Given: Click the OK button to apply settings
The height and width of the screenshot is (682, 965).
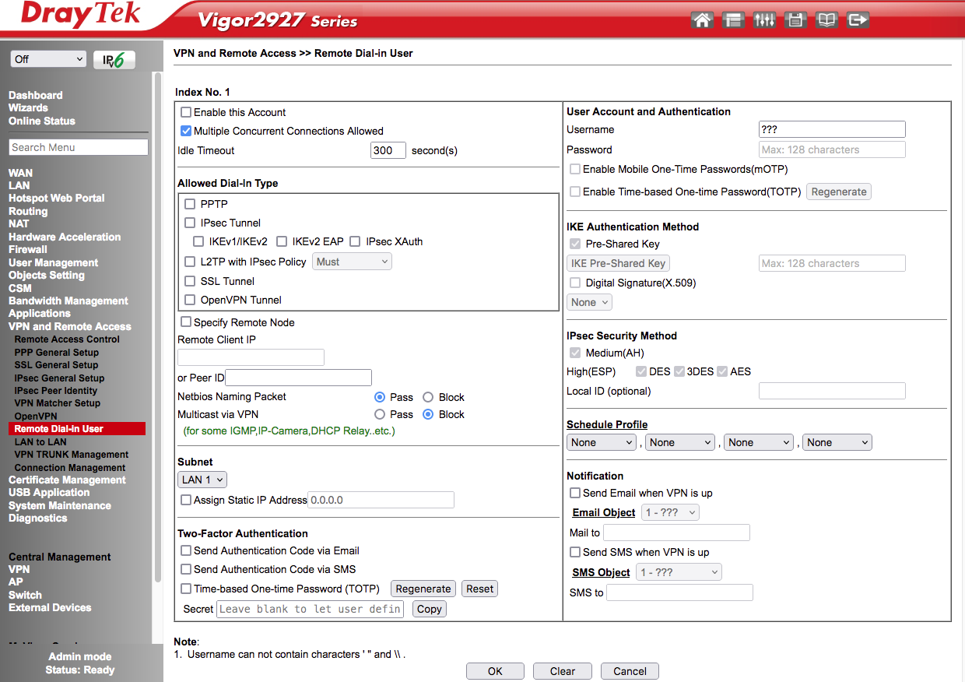Looking at the screenshot, I should tap(495, 670).
